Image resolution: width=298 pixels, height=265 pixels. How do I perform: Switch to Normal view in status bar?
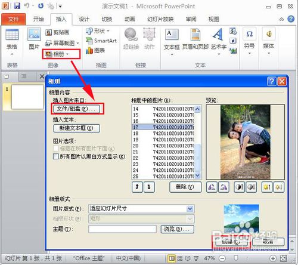click(172, 258)
